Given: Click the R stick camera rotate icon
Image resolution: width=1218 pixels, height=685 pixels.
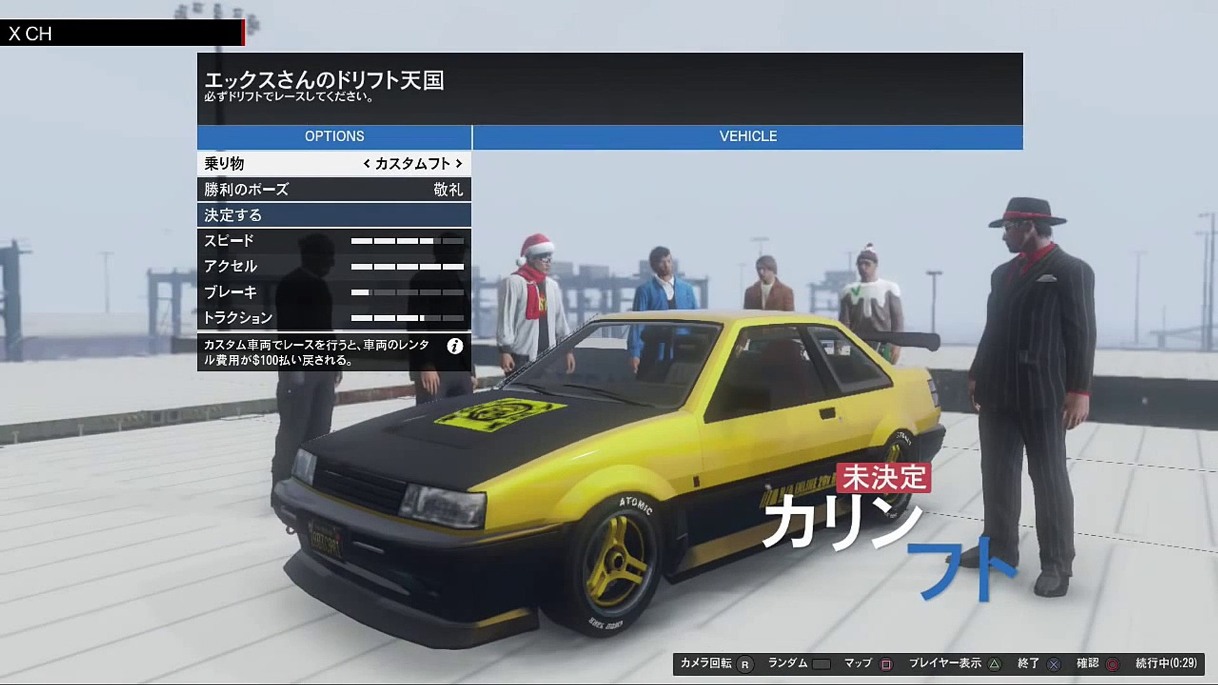Looking at the screenshot, I should click(745, 664).
